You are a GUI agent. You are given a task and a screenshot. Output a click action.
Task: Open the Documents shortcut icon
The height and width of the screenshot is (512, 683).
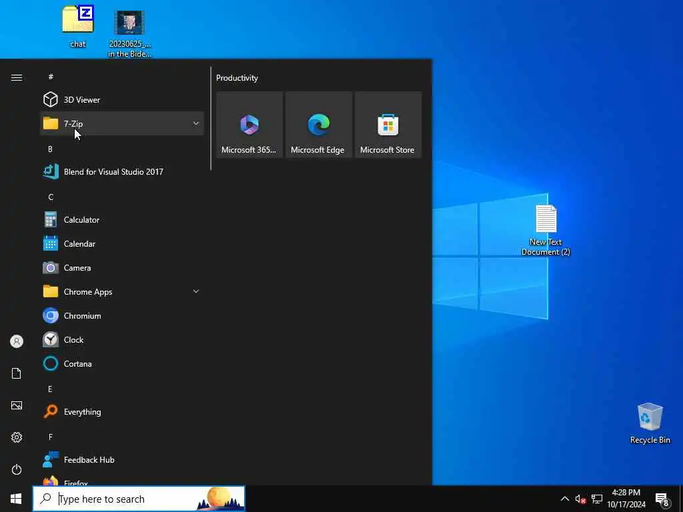click(x=17, y=373)
